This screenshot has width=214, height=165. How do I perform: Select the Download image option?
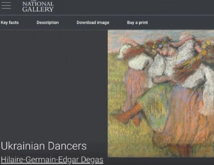pyautogui.click(x=93, y=22)
